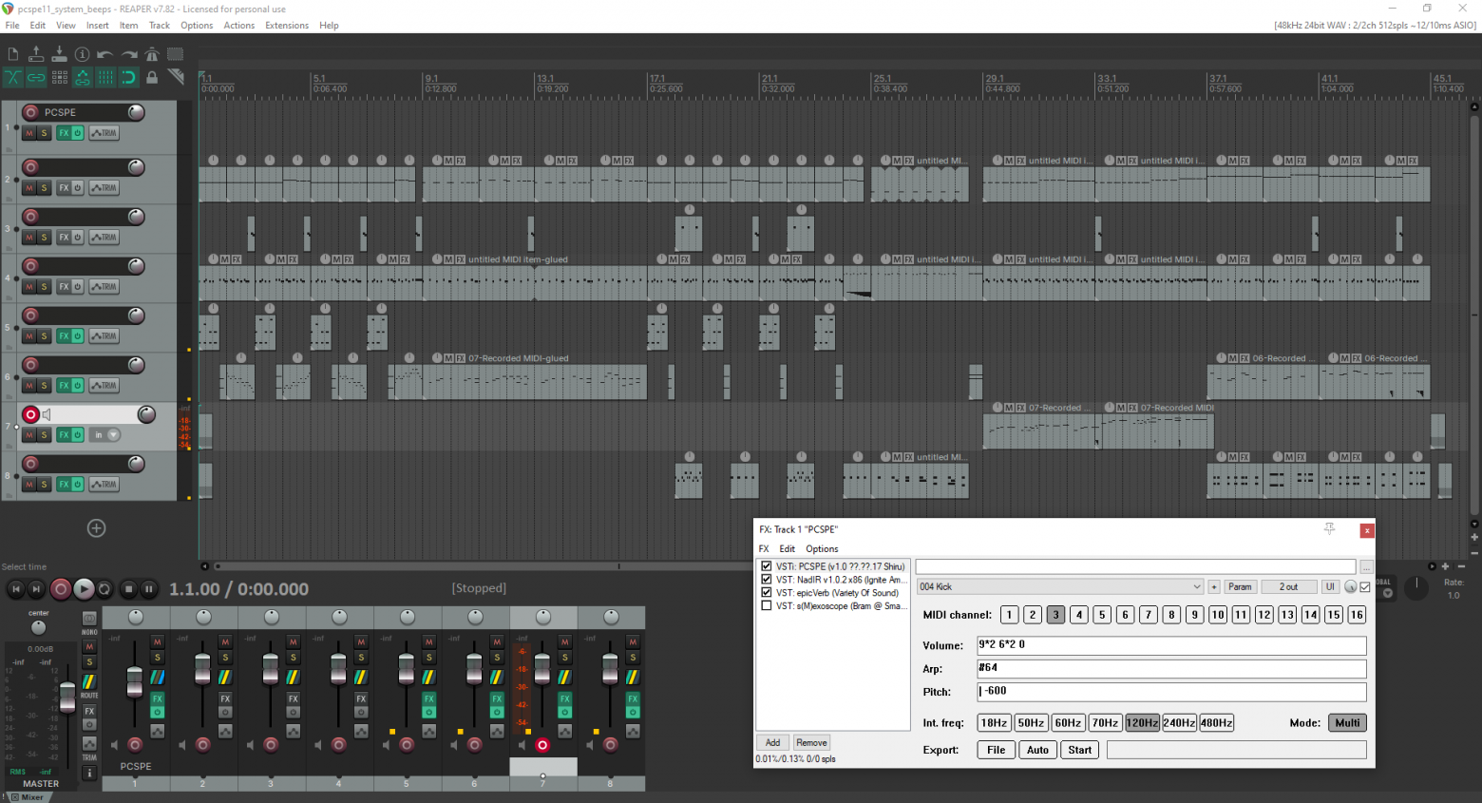Open the 004 Kick preset dropdown

[1060, 587]
